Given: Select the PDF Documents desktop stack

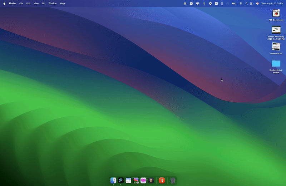Looking at the screenshot, I should tap(276, 13).
